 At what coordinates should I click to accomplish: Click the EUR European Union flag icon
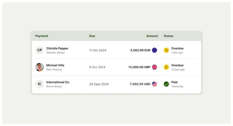[154, 50]
